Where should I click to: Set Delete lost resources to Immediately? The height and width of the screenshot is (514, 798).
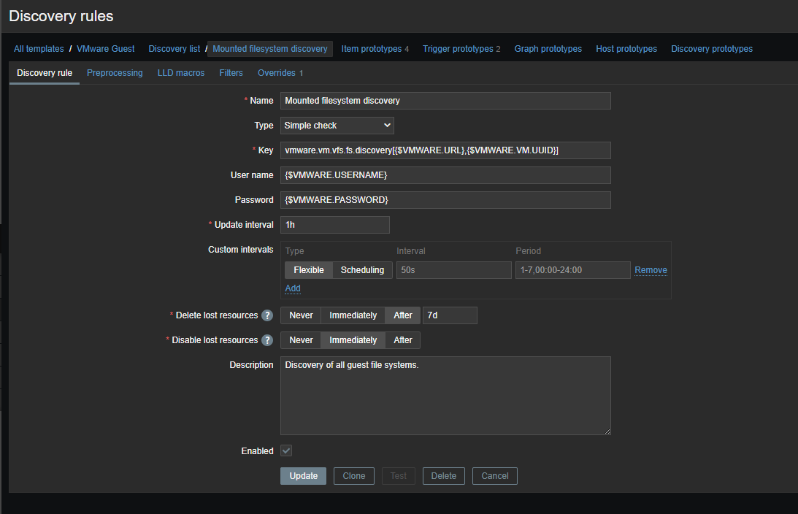(x=353, y=315)
